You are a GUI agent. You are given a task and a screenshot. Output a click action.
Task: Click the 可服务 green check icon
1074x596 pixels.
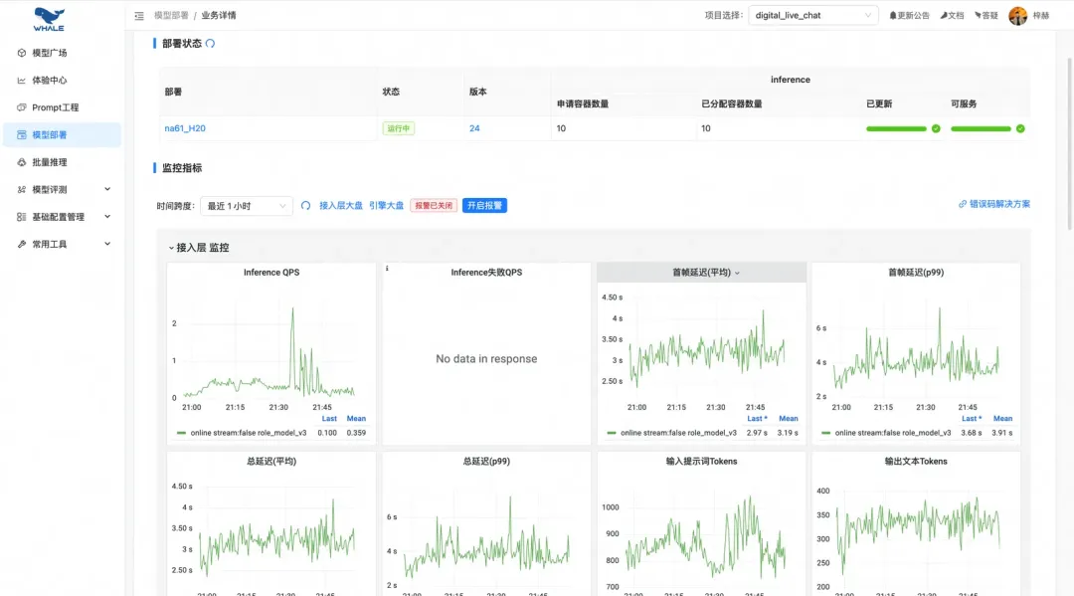tap(1020, 128)
